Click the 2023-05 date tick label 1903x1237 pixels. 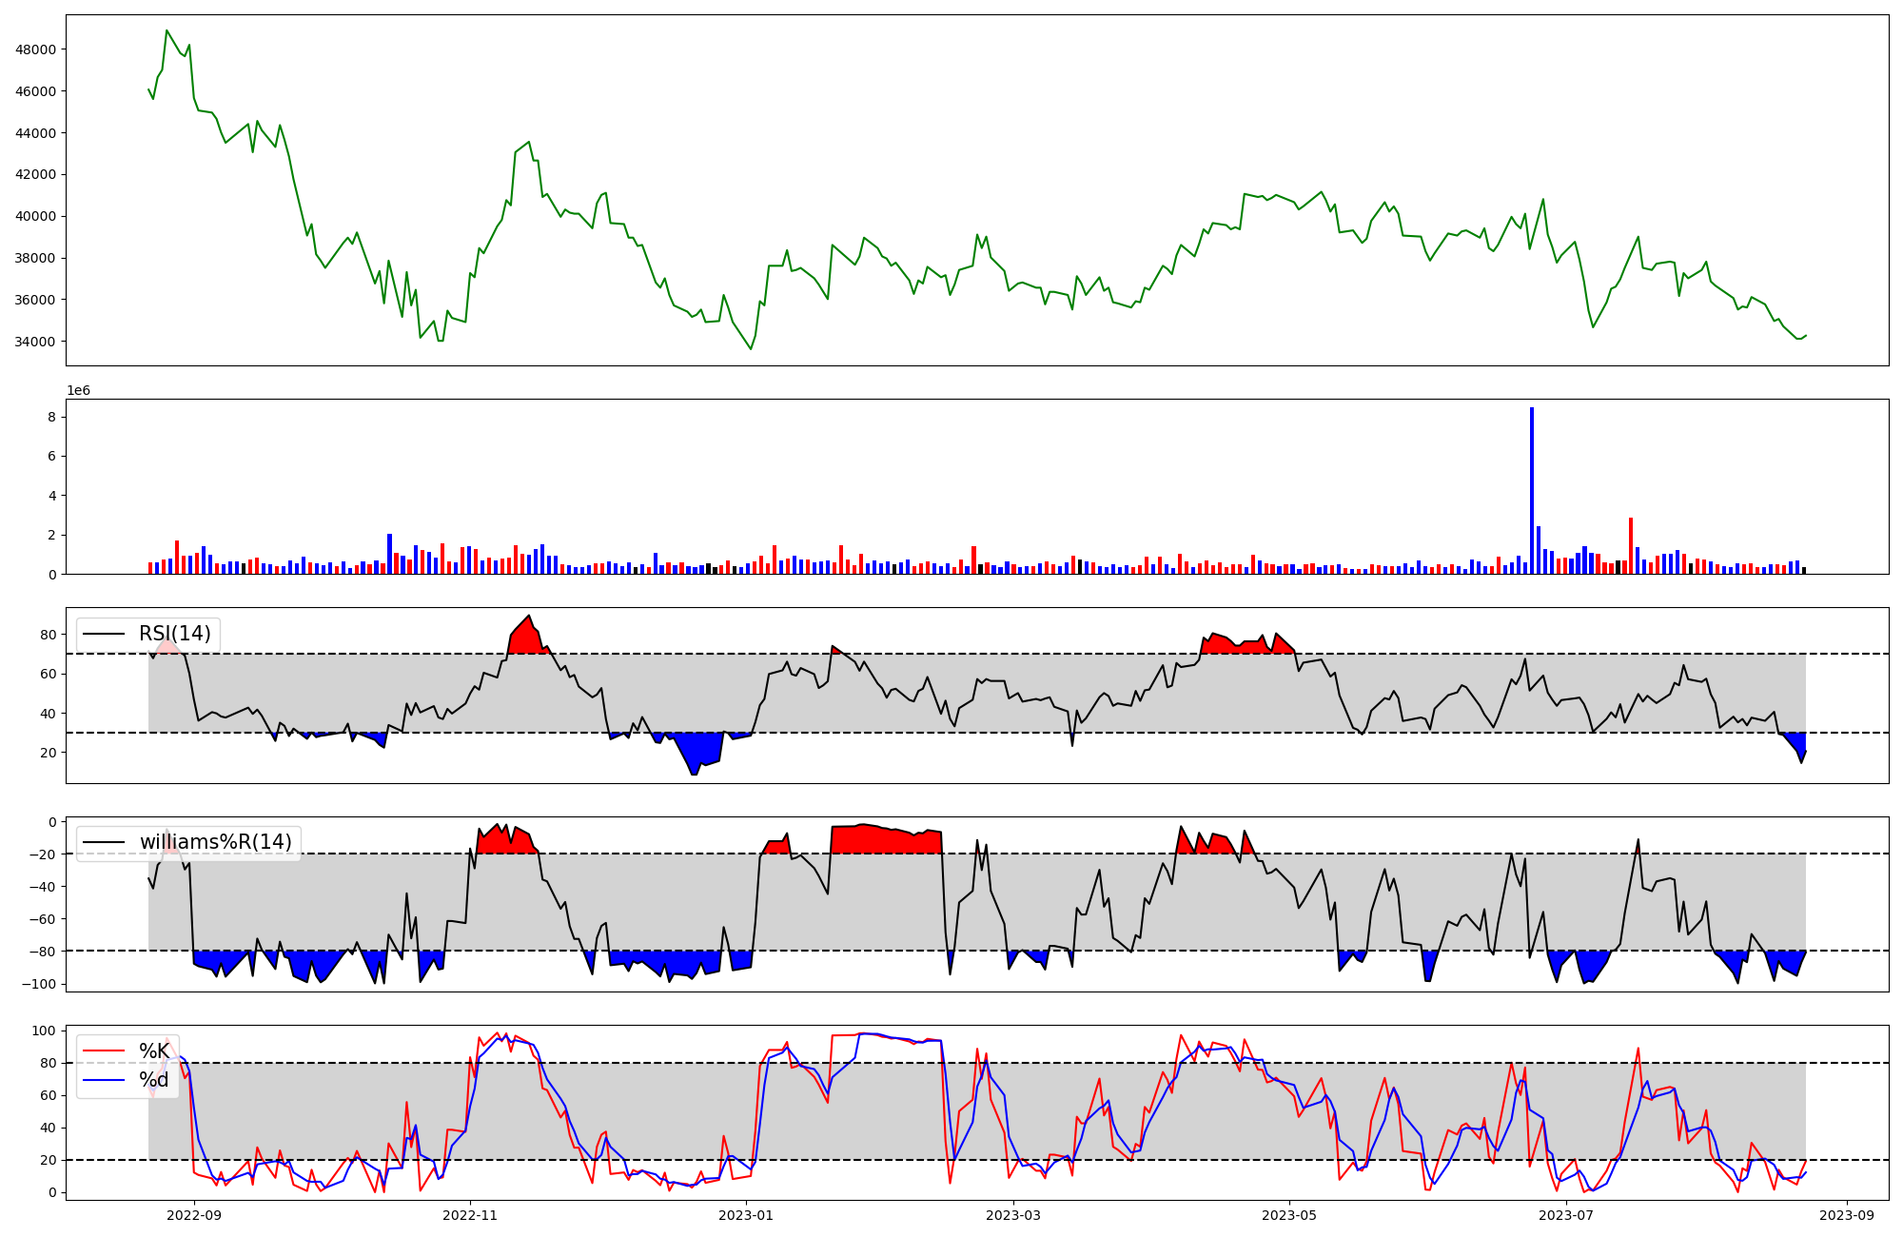coord(1289,1215)
